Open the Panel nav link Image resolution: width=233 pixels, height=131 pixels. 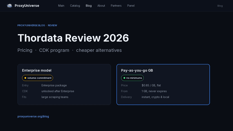pos(131,6)
